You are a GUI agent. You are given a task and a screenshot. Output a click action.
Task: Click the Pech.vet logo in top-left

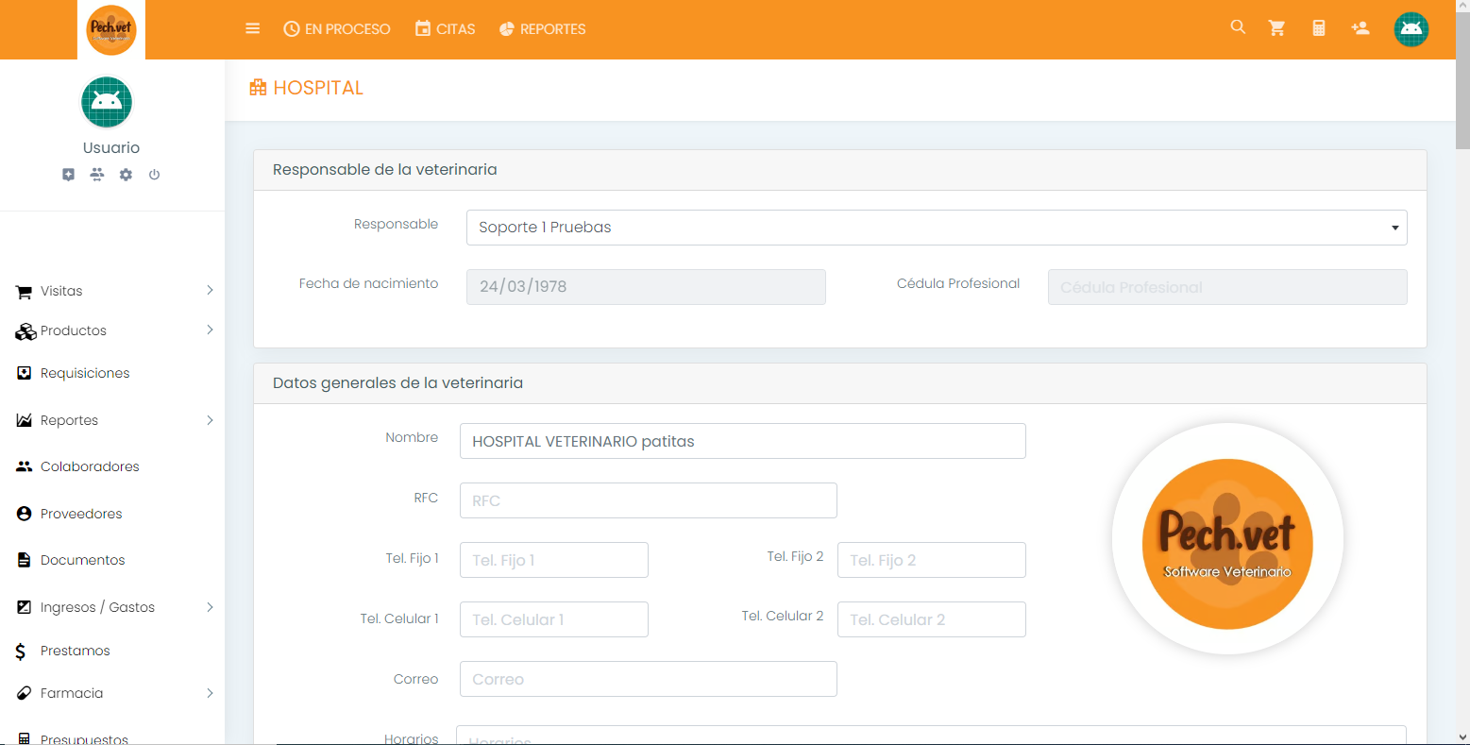click(111, 29)
